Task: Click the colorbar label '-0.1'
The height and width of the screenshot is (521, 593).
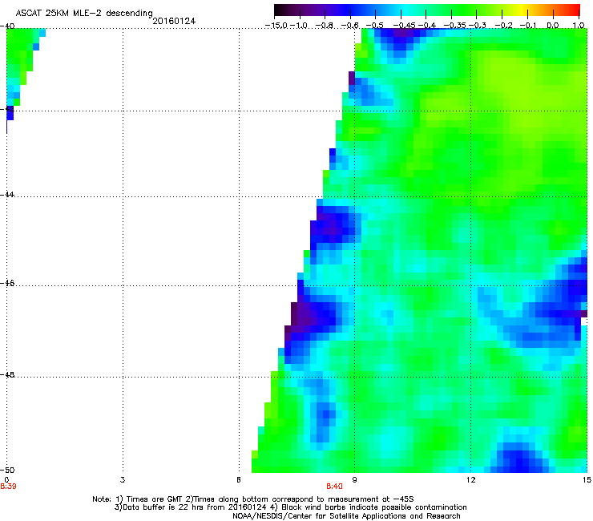Action: click(x=528, y=26)
